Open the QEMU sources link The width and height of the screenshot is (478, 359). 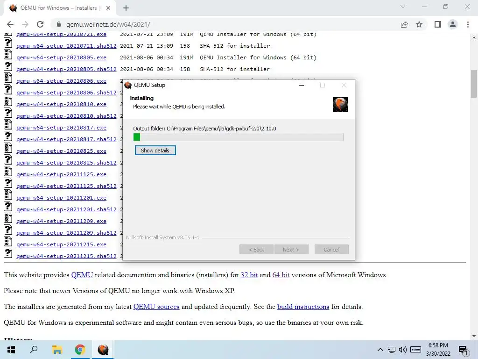tap(156, 307)
